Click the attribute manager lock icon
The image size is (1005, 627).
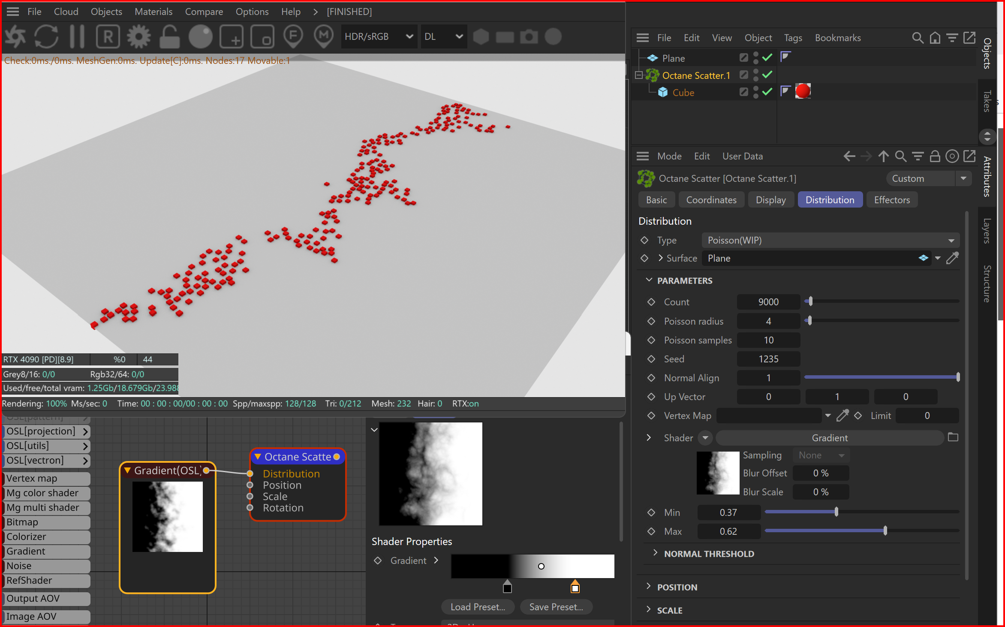coord(935,156)
